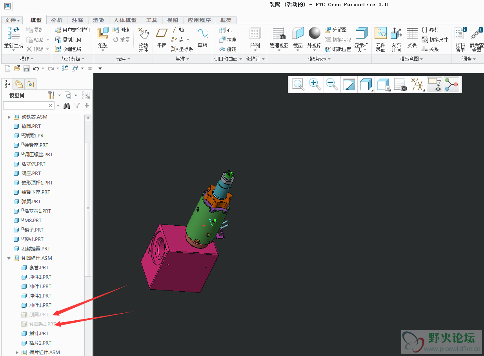
Task: Click the 重新生成 regenerate icon
Action: pos(13,33)
